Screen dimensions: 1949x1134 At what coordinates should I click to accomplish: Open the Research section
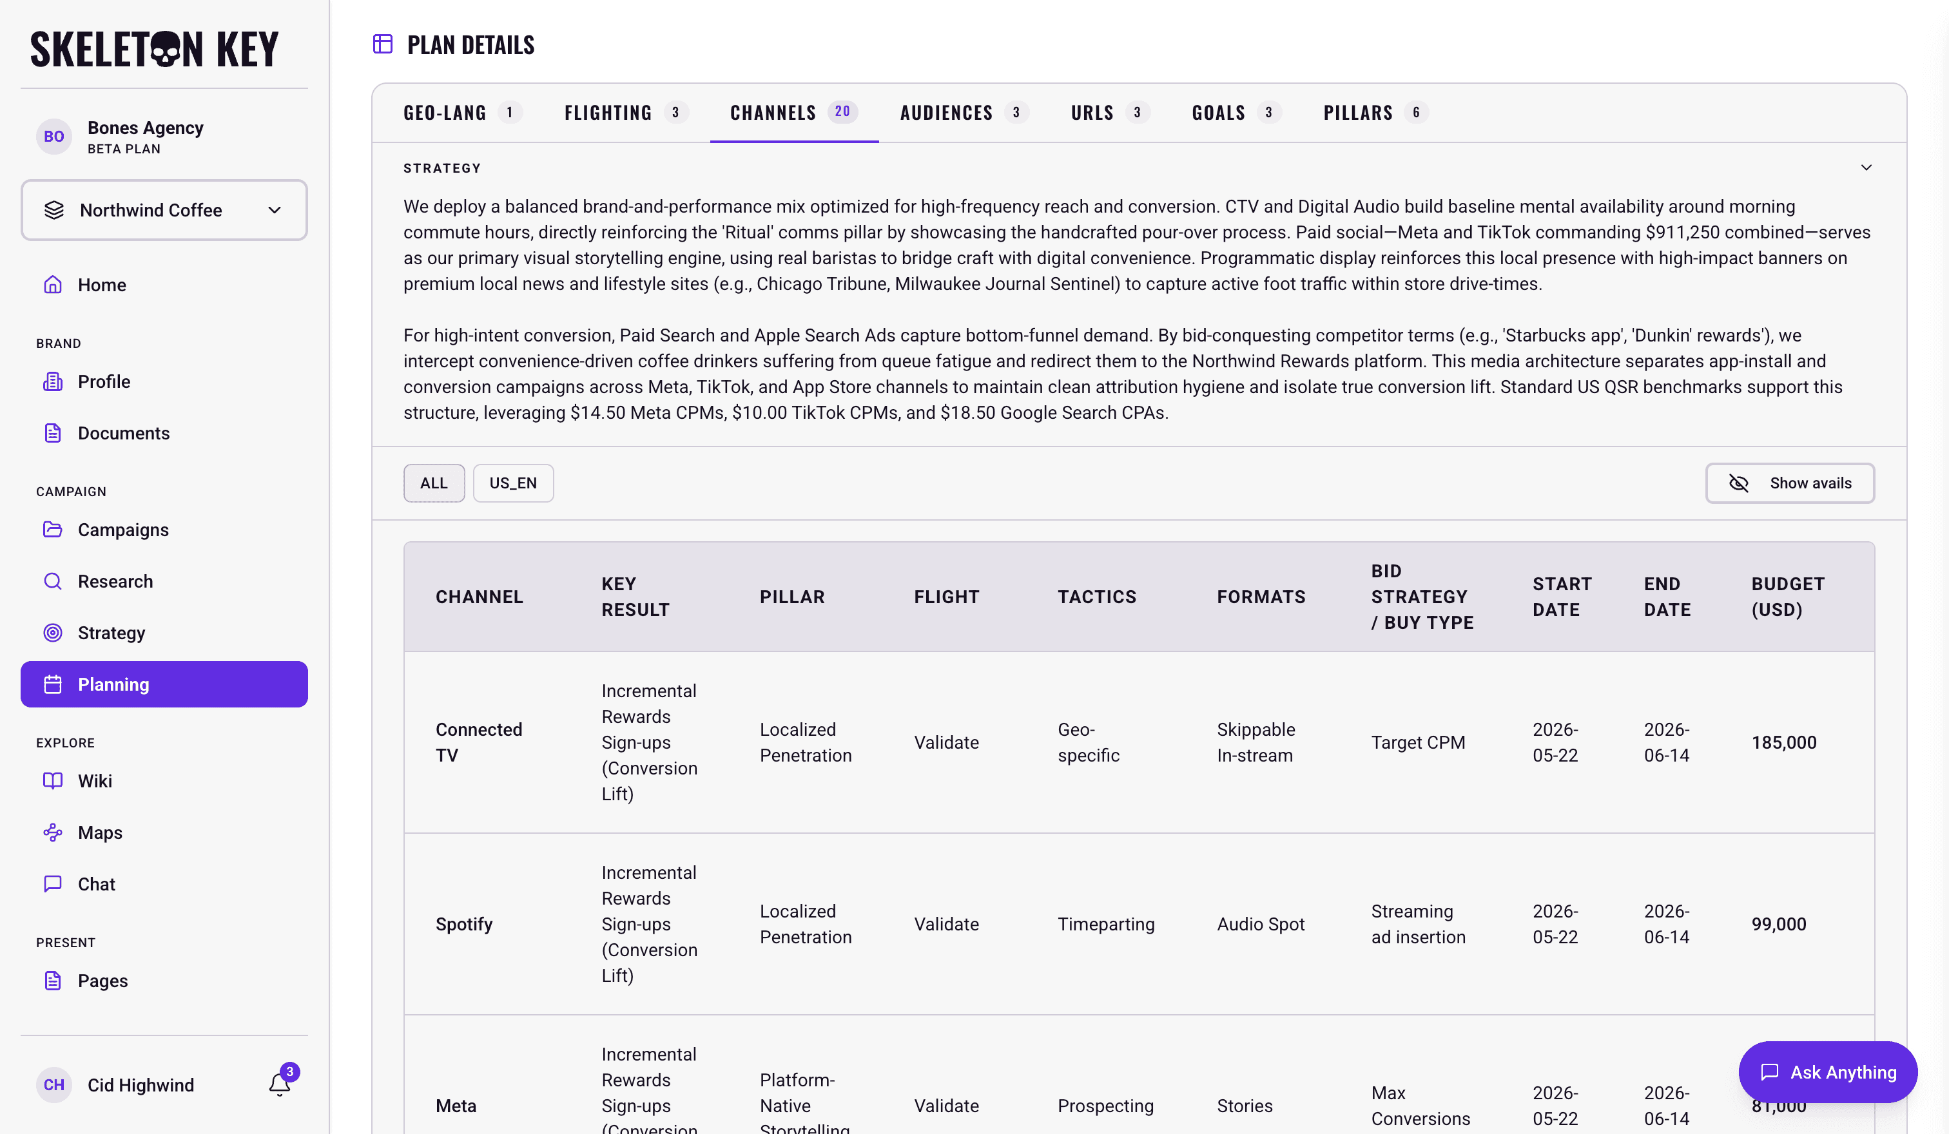(164, 581)
